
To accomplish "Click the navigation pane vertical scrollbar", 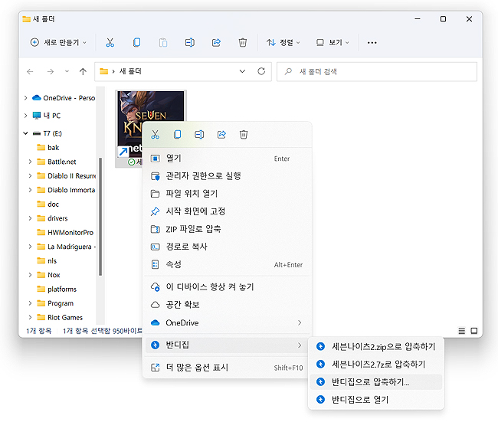I will tap(100, 216).
